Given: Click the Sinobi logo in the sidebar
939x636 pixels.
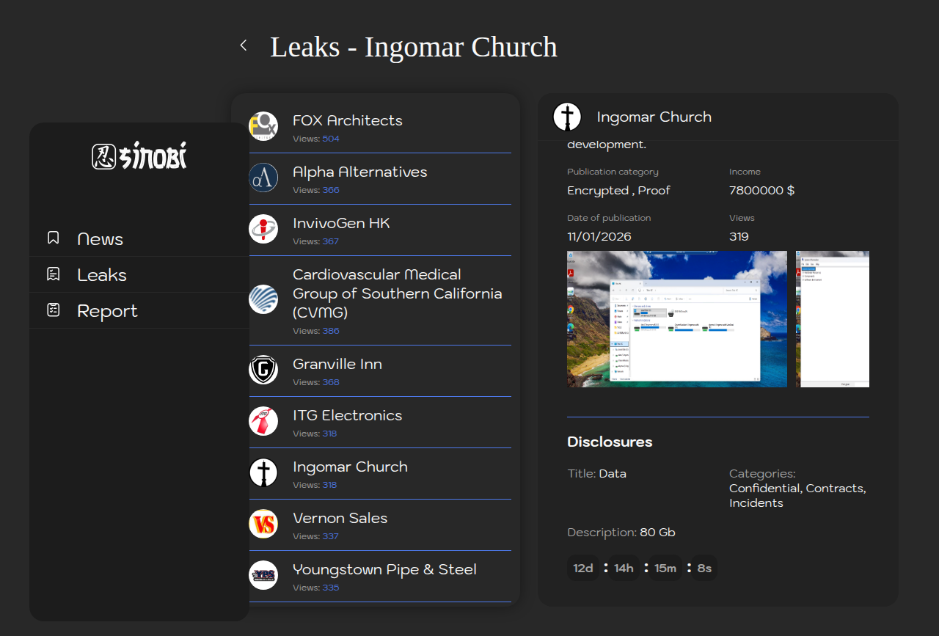Looking at the screenshot, I should pyautogui.click(x=139, y=156).
